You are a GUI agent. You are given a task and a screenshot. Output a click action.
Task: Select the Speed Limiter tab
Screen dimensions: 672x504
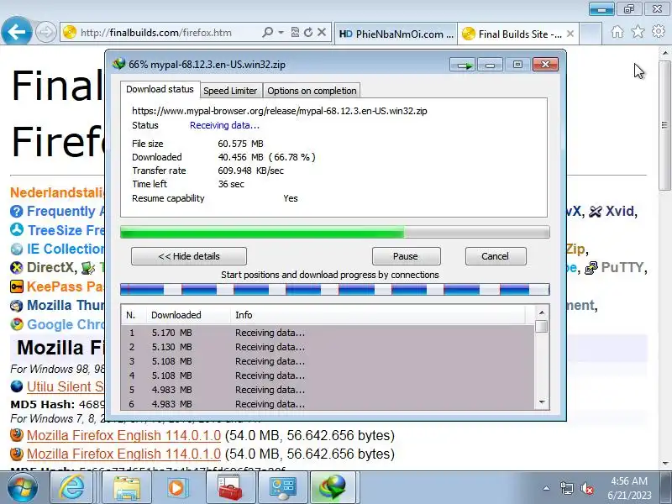[x=230, y=91]
